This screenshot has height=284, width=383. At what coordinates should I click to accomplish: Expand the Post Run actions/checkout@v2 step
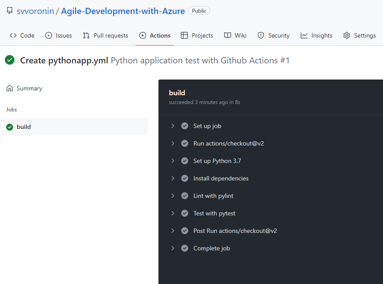pyautogui.click(x=173, y=231)
